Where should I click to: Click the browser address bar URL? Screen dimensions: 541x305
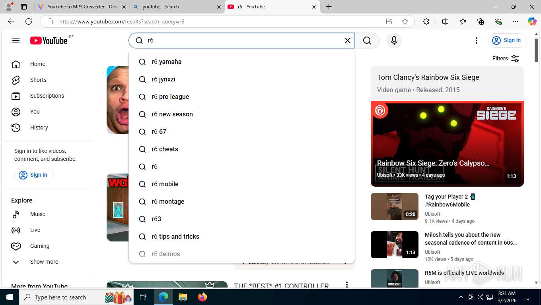tap(122, 22)
